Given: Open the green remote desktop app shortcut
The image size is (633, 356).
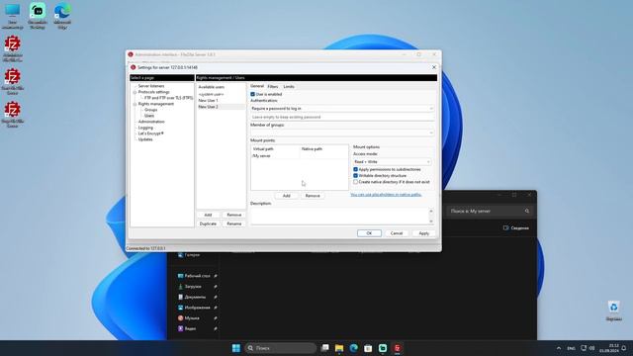Looking at the screenshot, I should tap(38, 16).
